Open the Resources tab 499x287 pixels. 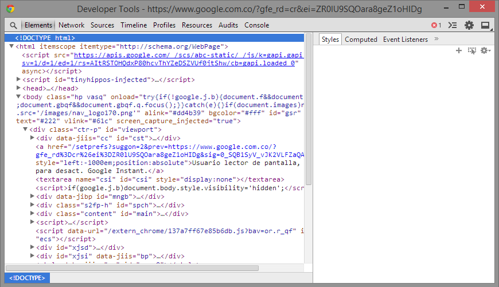(197, 25)
